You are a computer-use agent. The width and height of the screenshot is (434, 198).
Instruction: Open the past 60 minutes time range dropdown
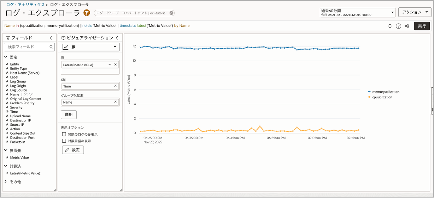(357, 13)
